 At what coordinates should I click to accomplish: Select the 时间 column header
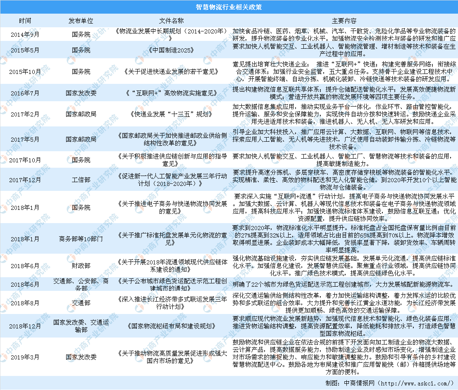click(x=25, y=21)
